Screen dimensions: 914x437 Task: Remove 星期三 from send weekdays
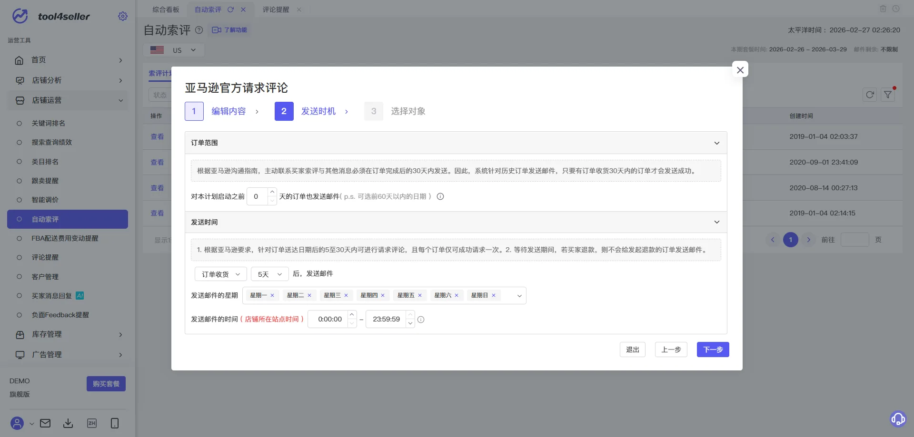tap(346, 295)
